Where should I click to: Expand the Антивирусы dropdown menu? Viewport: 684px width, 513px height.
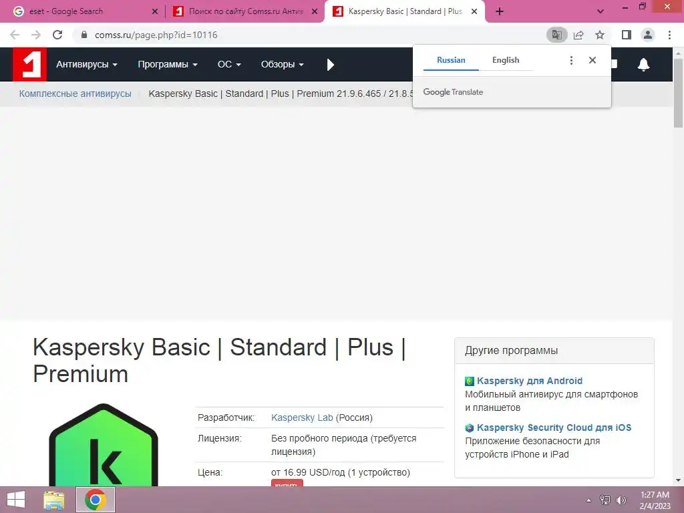pyautogui.click(x=87, y=65)
